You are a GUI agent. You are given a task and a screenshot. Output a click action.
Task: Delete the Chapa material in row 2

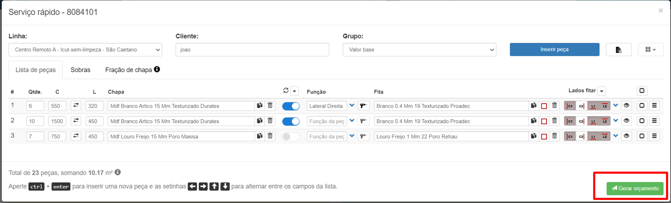pyautogui.click(x=270, y=121)
